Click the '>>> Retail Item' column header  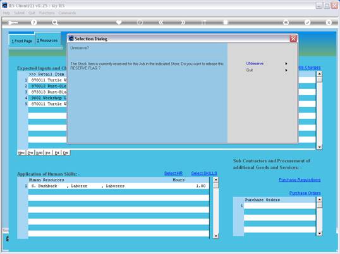[x=46, y=74]
